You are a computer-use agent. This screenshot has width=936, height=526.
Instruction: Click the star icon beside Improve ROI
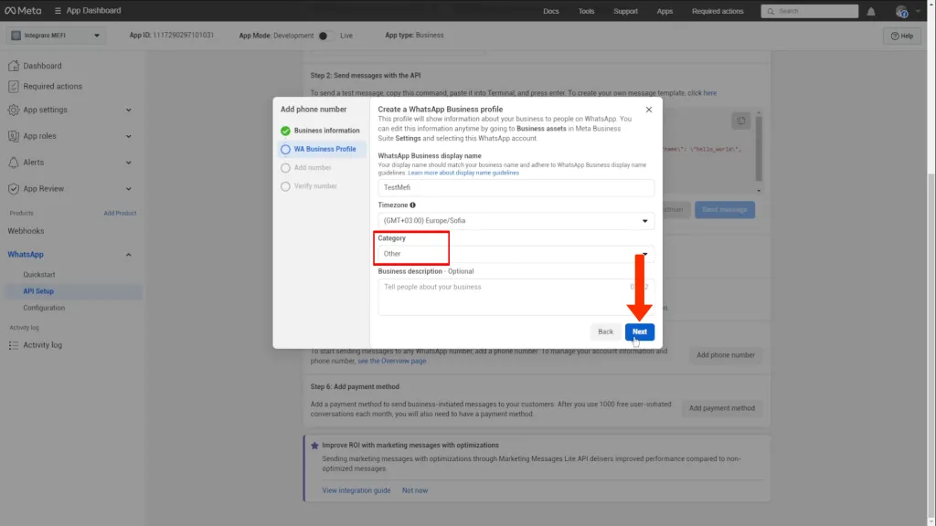pos(314,446)
